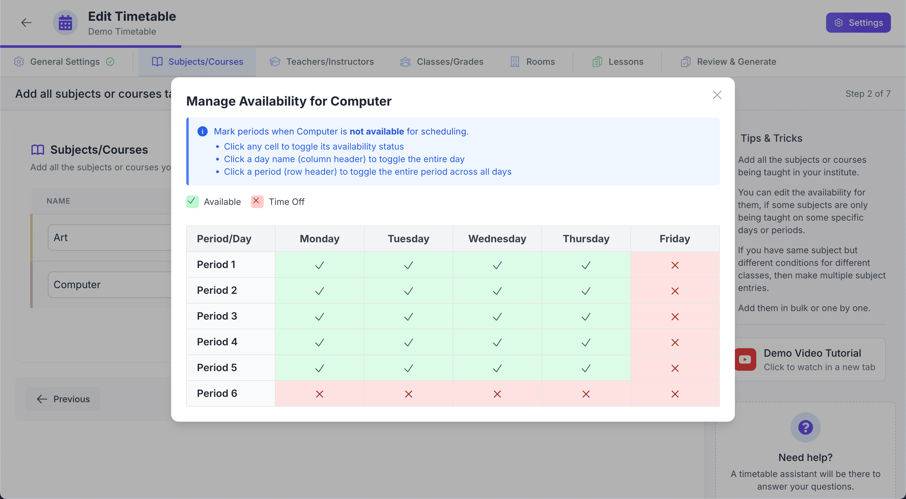Image resolution: width=906 pixels, height=499 pixels.
Task: Click the green Available legend swatch
Action: pyautogui.click(x=192, y=202)
